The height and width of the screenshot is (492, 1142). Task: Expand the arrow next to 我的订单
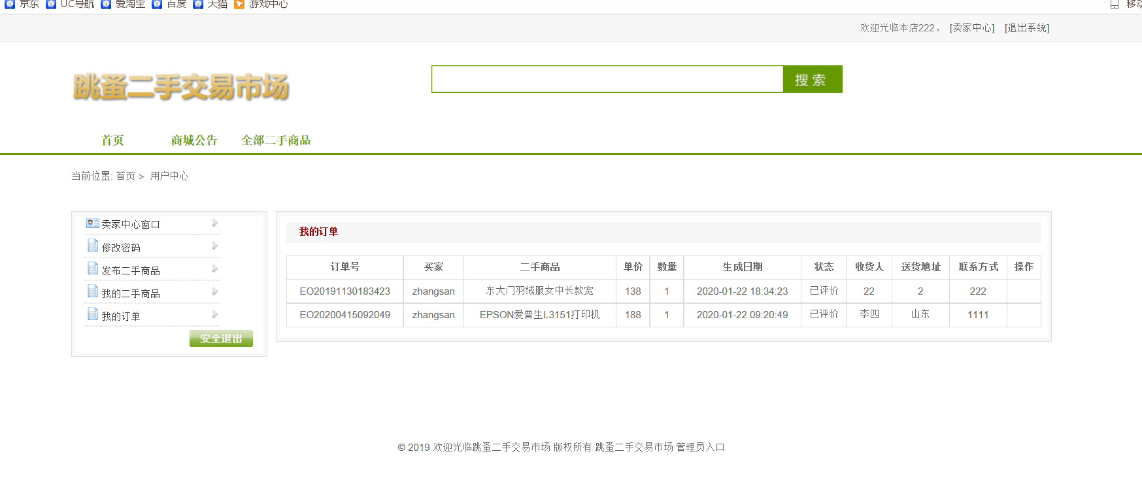click(214, 315)
